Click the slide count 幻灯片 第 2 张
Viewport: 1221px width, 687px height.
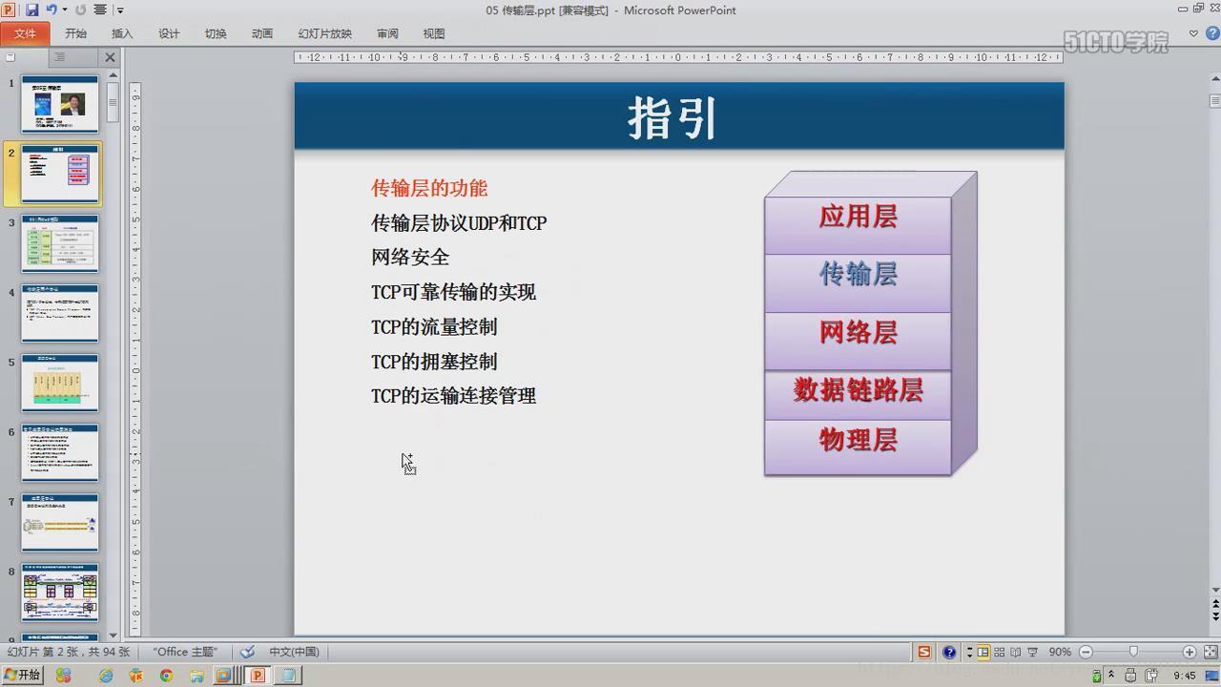69,652
